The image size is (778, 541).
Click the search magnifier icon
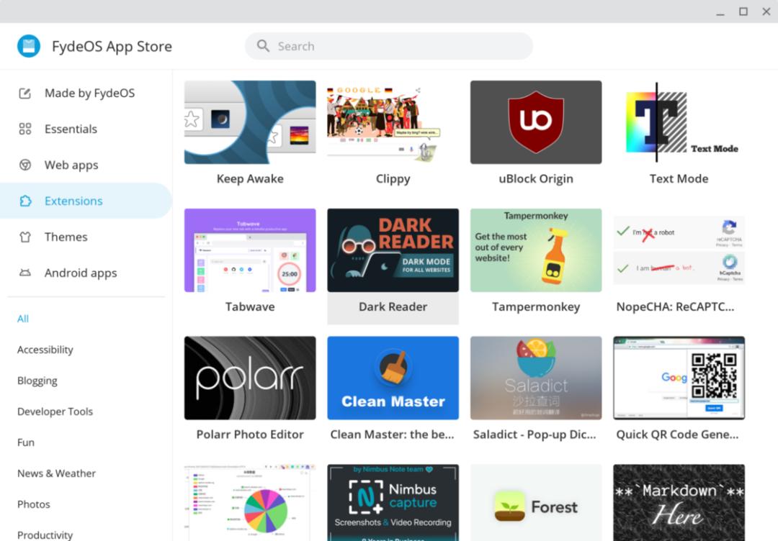tap(263, 46)
